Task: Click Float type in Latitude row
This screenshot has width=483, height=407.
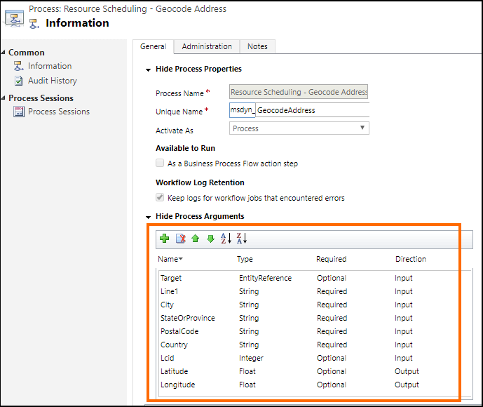Action: click(247, 371)
